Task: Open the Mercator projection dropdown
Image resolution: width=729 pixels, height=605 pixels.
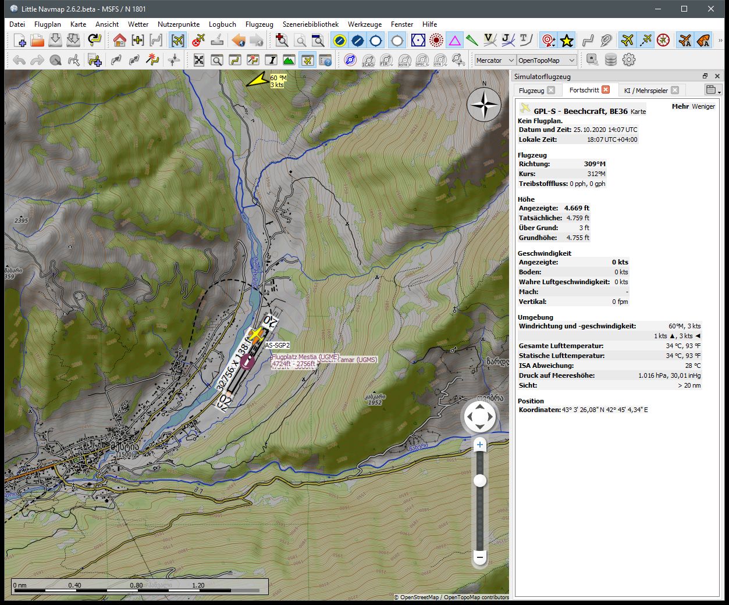Action: 495,60
